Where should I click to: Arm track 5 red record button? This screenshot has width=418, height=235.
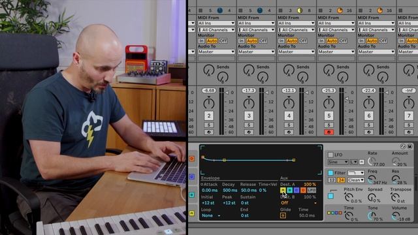329,132
